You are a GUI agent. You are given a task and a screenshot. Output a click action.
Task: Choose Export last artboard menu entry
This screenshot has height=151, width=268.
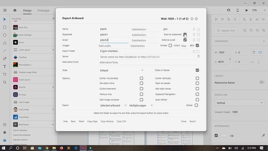coord(22,135)
